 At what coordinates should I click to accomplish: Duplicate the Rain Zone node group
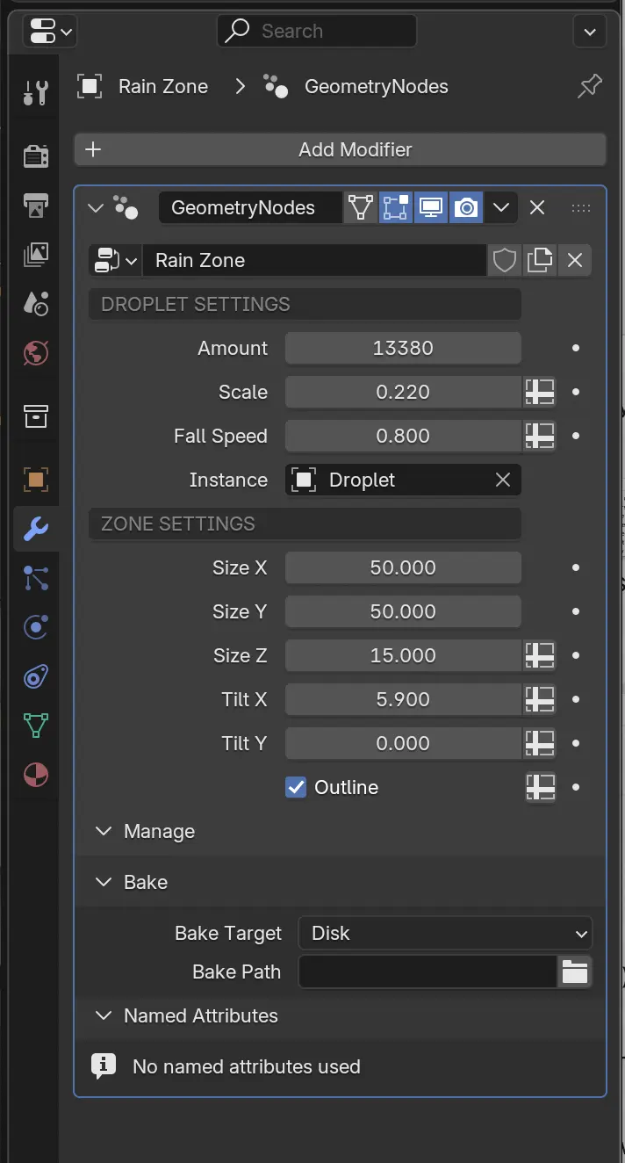point(540,260)
